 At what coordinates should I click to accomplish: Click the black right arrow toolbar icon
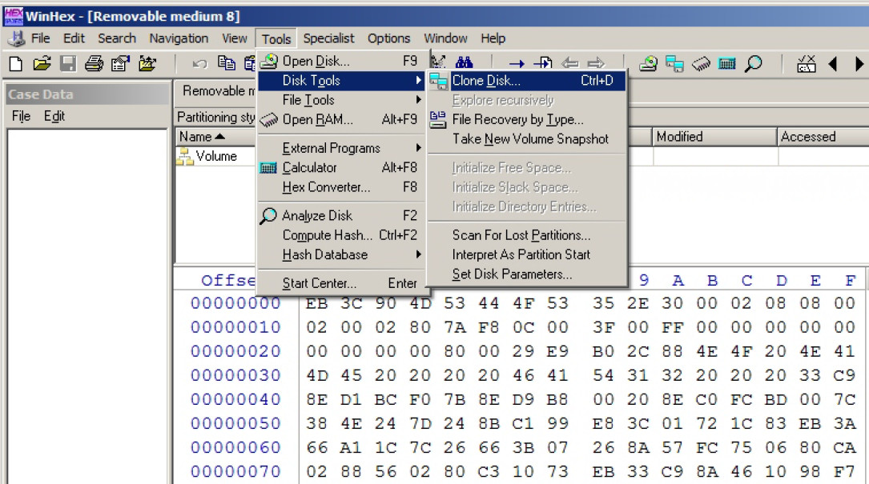859,64
